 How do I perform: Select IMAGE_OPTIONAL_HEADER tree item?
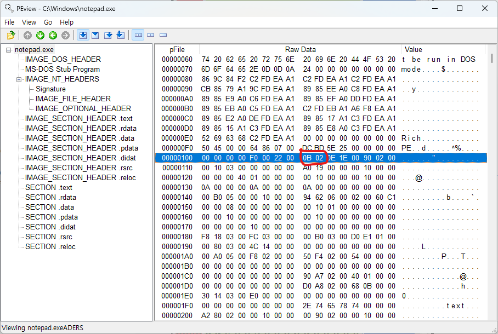click(83, 108)
